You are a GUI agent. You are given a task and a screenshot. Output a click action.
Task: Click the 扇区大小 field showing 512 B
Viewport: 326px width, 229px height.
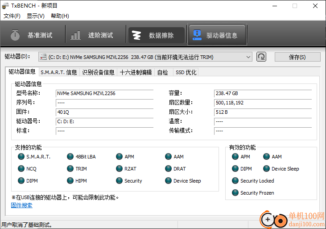point(263,112)
